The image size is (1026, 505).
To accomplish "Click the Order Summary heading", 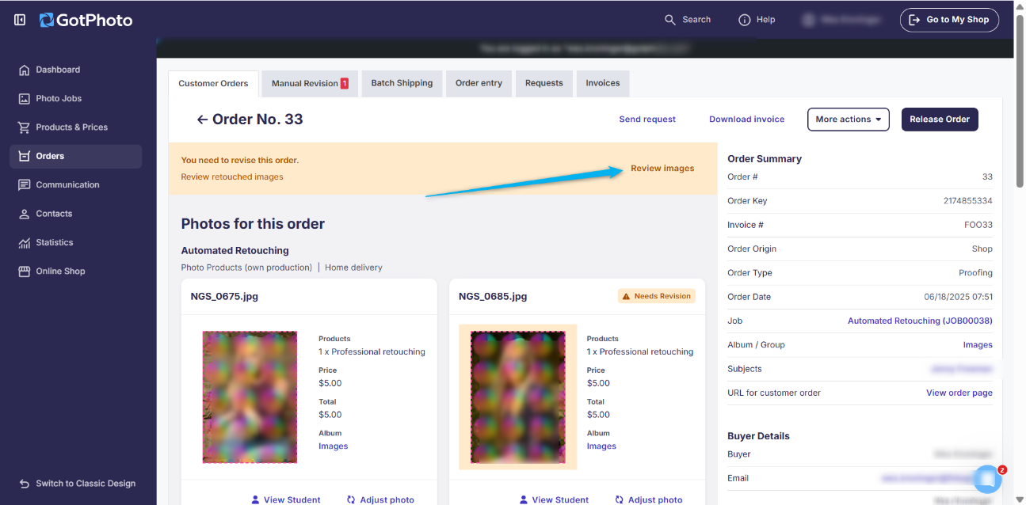I will click(x=765, y=159).
